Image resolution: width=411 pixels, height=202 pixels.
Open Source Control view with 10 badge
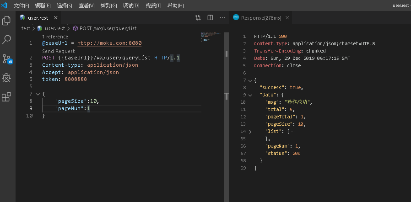[x=7, y=59]
